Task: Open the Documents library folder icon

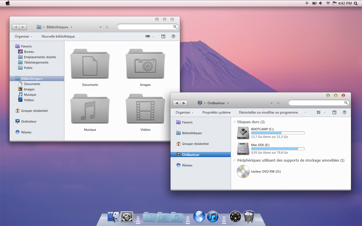Action: [x=90, y=64]
